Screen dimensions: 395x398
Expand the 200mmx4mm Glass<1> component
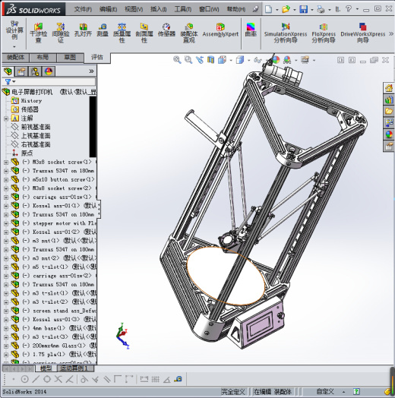pyautogui.click(x=6, y=346)
